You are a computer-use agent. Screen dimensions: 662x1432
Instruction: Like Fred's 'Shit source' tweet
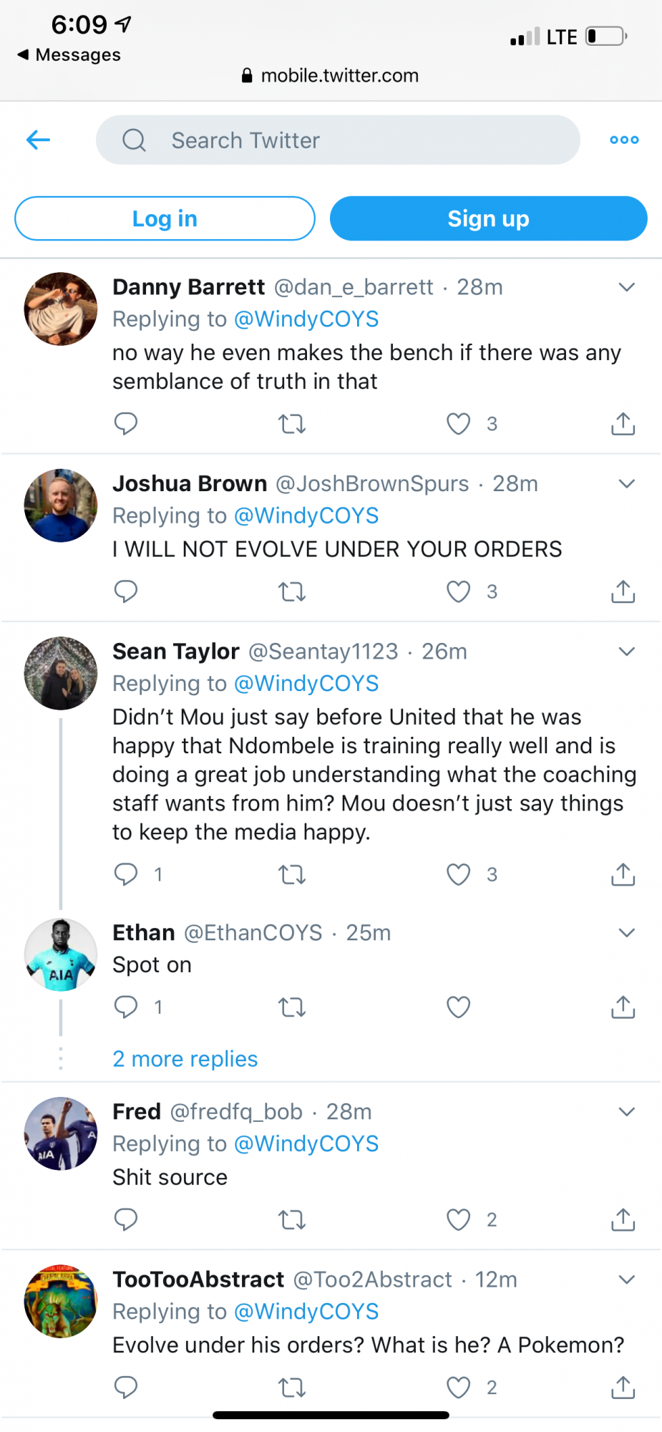[458, 1219]
